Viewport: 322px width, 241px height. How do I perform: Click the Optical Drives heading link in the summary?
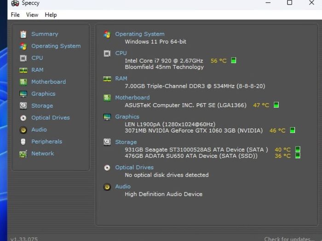134,167
